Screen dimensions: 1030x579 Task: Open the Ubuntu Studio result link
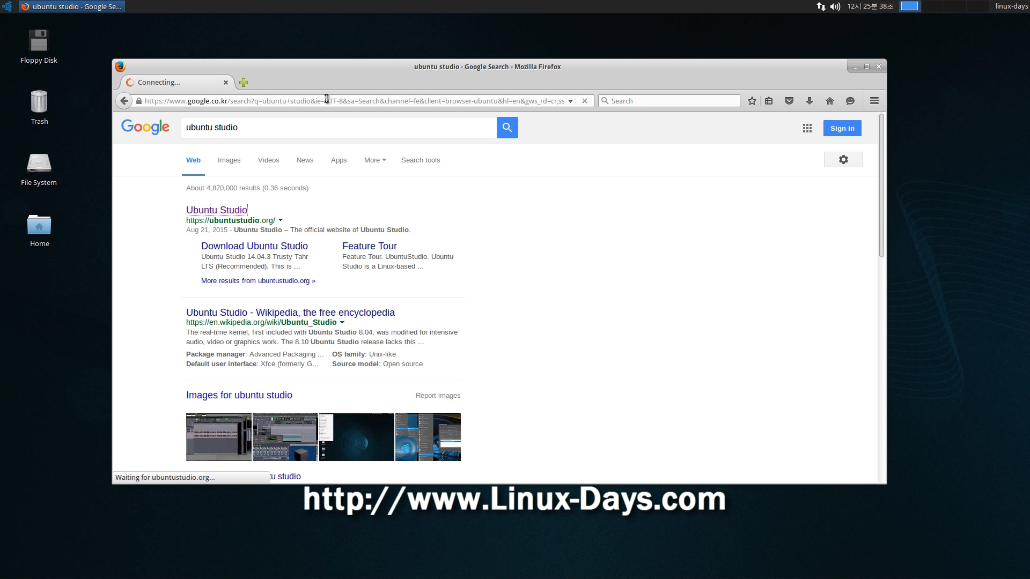[217, 210]
